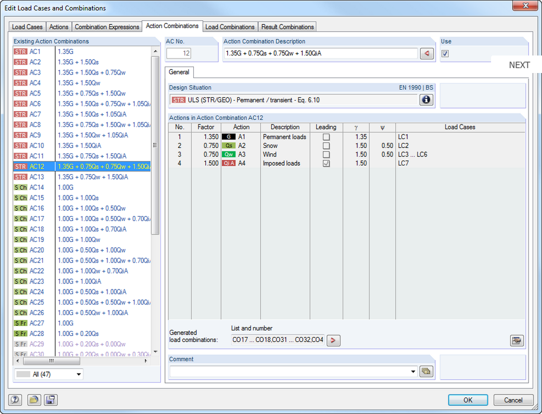Screen dimensions: 542x414
Task: Toggle the Use checkbox
Action: [445, 53]
